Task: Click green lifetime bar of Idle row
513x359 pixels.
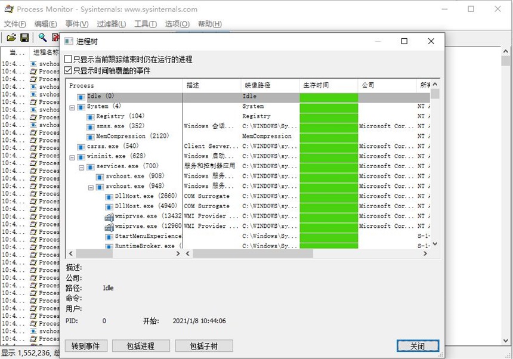Action: click(329, 97)
